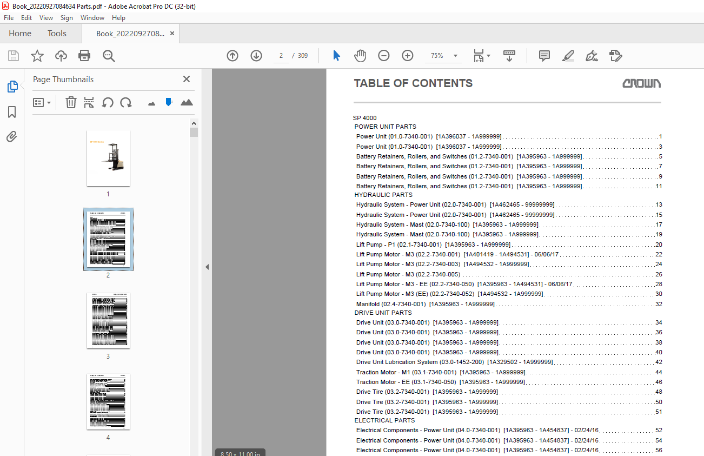Choose the Selection arrow tool
This screenshot has height=456, width=704.
(x=336, y=56)
